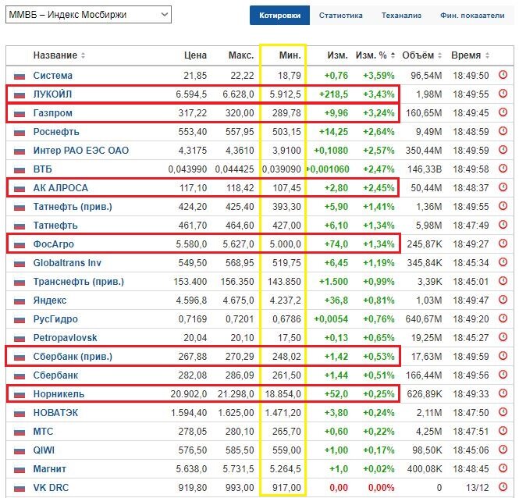Click the Russian flag icon beside Магнит

[x=20, y=470]
